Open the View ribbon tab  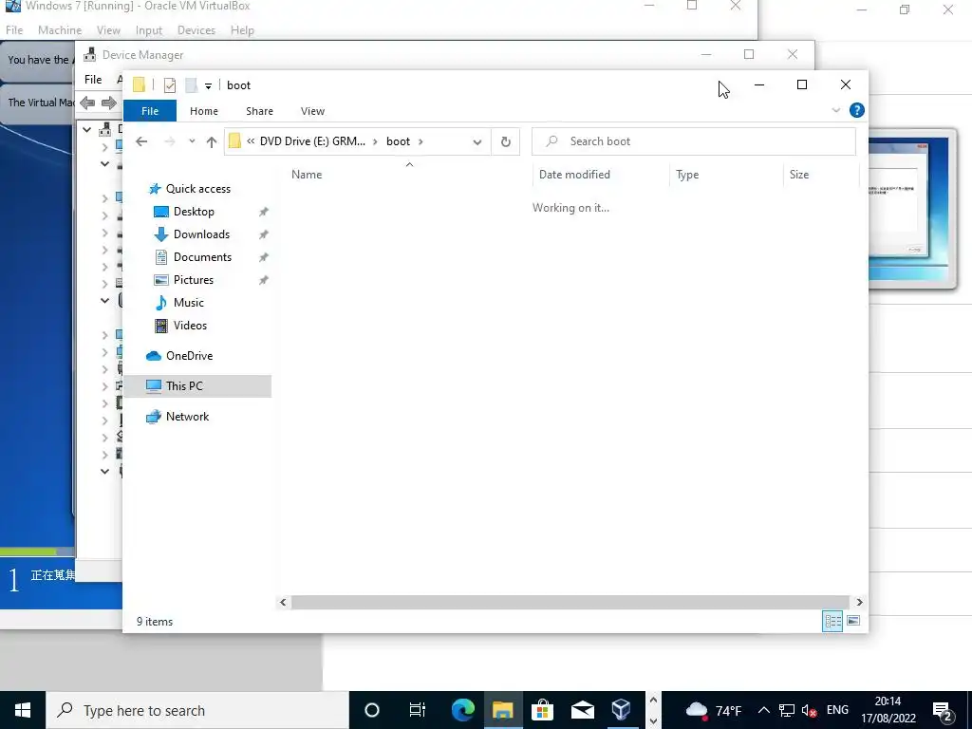[312, 111]
